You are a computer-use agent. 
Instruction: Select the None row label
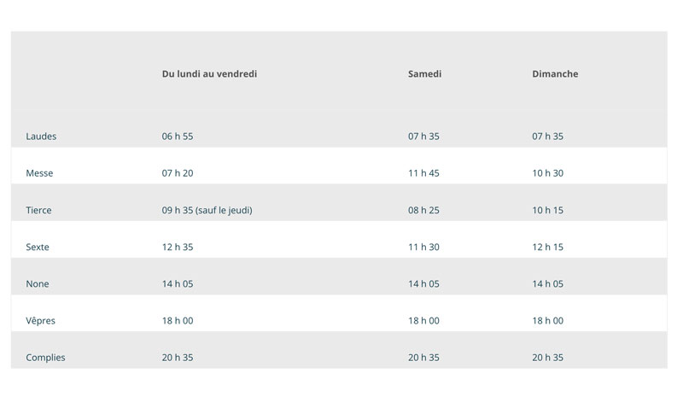coord(37,284)
